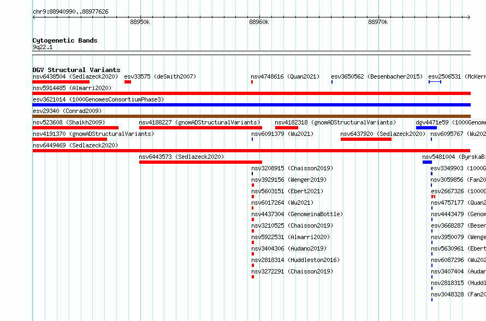This screenshot has width=486, height=321.
Task: Click esv3650562 (Besenbacher2015) label
Action: click(377, 76)
